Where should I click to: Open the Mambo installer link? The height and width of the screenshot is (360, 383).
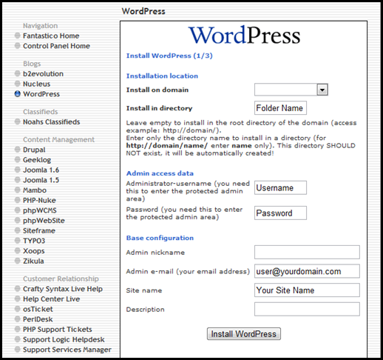click(35, 190)
